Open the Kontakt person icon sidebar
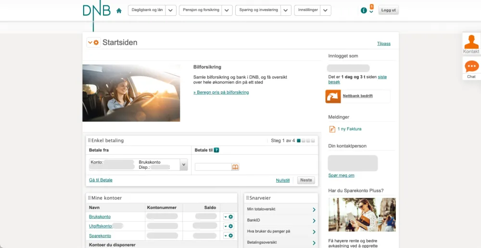This screenshot has width=481, height=248. (471, 42)
